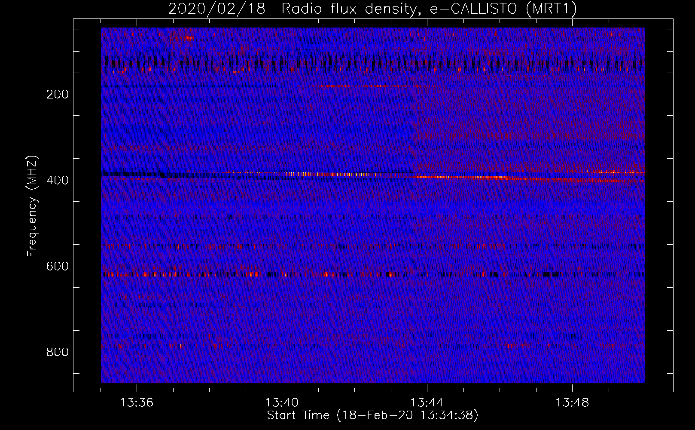Click the 600 frequency tick label
The width and height of the screenshot is (695, 430).
click(x=57, y=266)
